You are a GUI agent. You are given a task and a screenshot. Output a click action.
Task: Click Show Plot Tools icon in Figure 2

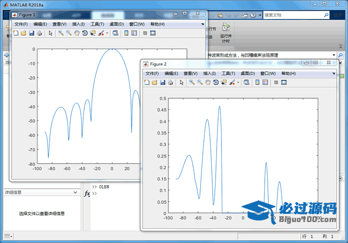(284, 83)
